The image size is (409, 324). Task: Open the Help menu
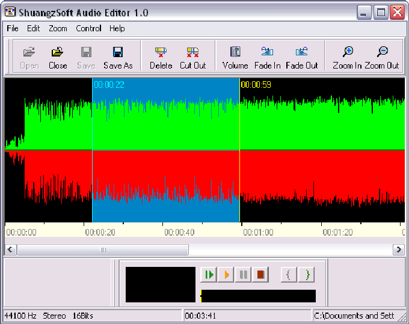[x=117, y=28]
